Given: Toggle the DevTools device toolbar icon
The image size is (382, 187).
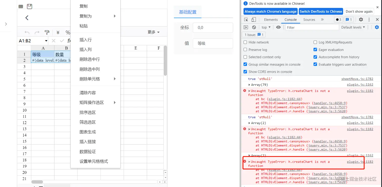Looking at the screenshot, I should coord(254,20).
